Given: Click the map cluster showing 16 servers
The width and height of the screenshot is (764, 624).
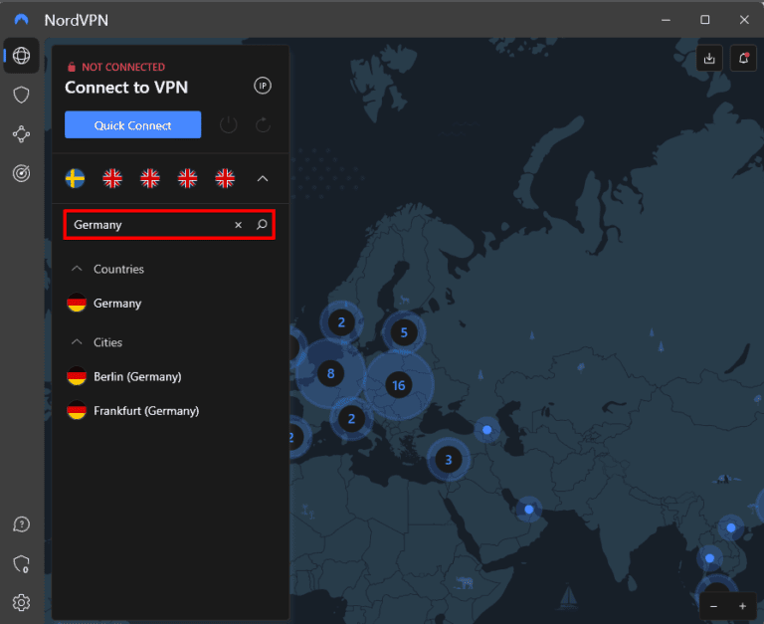Looking at the screenshot, I should point(399,385).
